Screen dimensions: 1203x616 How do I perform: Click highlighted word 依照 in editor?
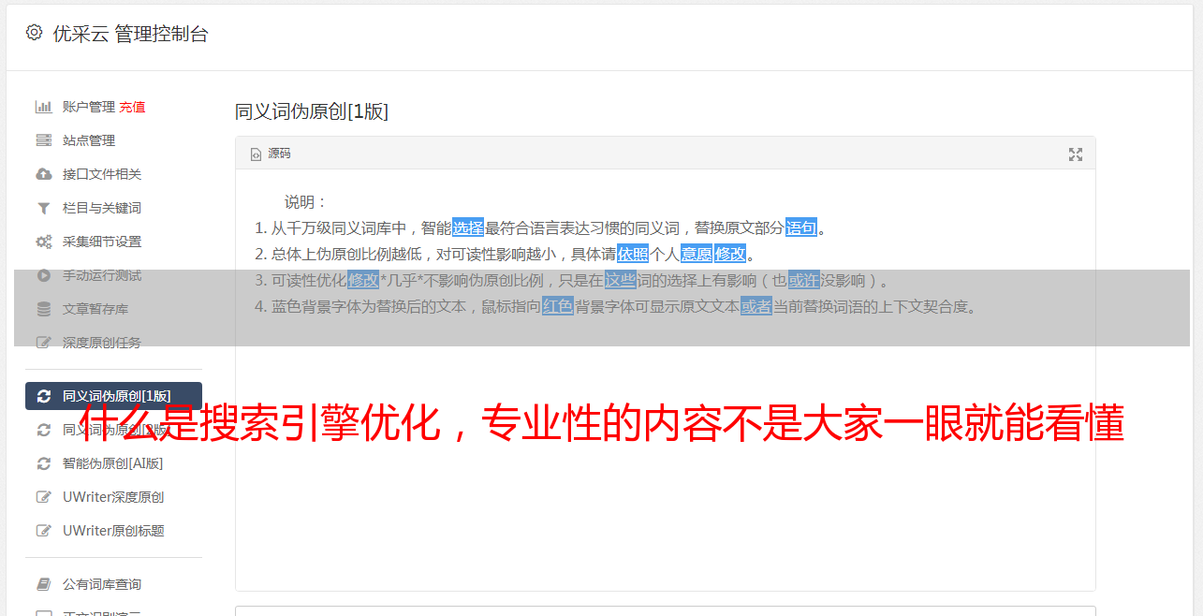tap(633, 254)
